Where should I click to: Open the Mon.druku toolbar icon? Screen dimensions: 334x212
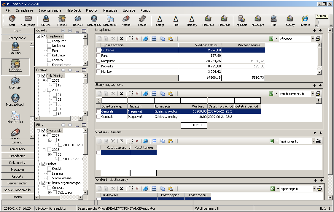[110, 21]
